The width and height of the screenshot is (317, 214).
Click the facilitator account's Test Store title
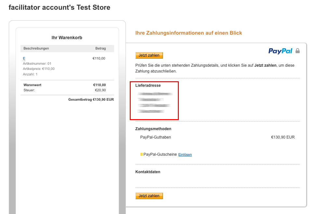click(x=59, y=7)
